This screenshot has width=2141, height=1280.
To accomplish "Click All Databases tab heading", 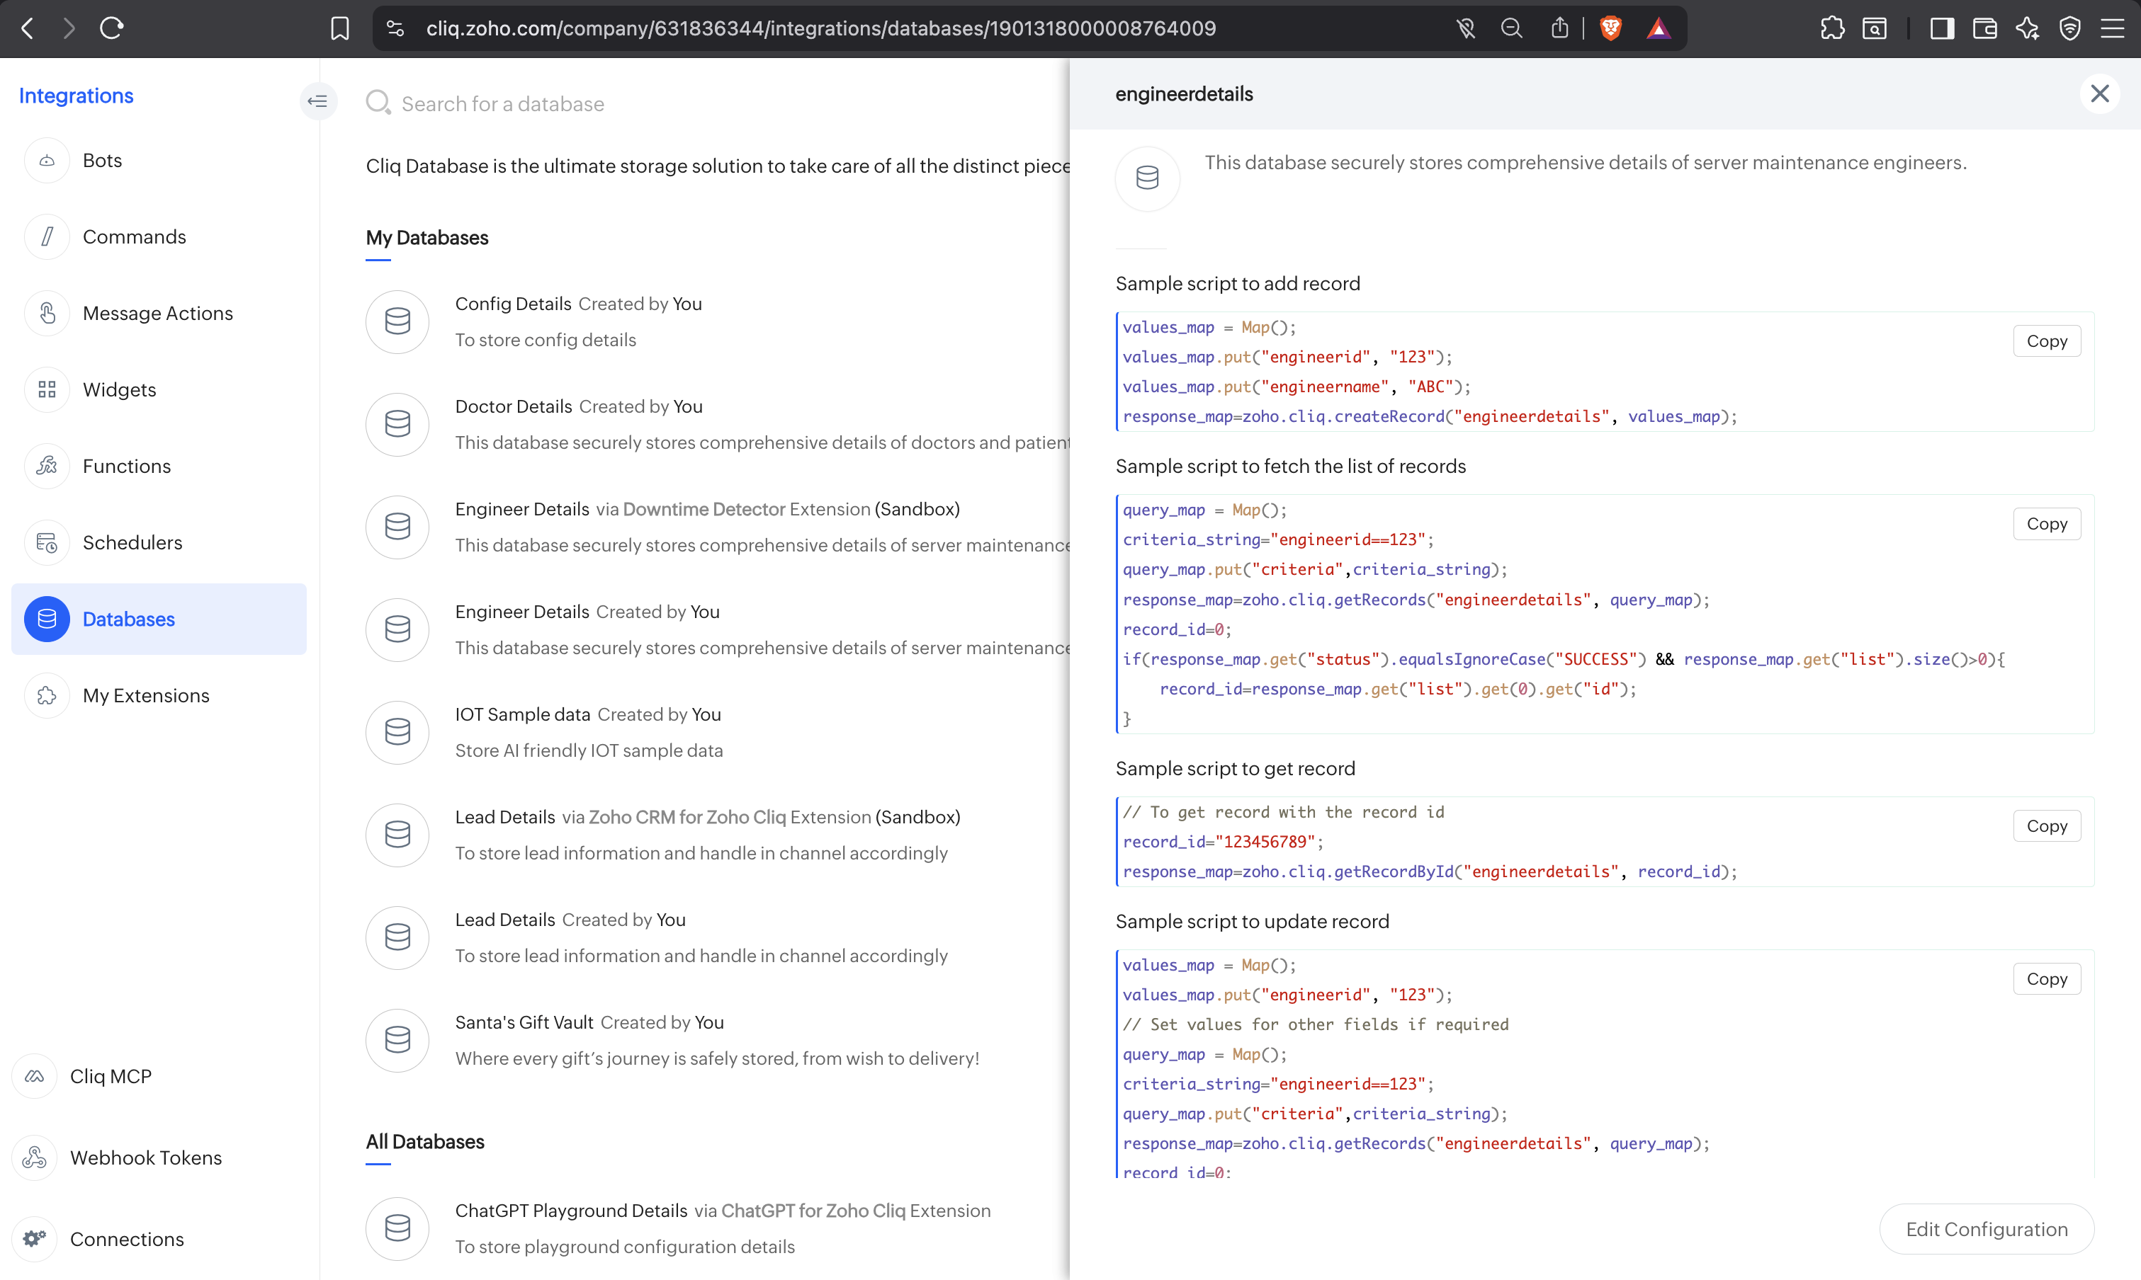I will tap(424, 1142).
